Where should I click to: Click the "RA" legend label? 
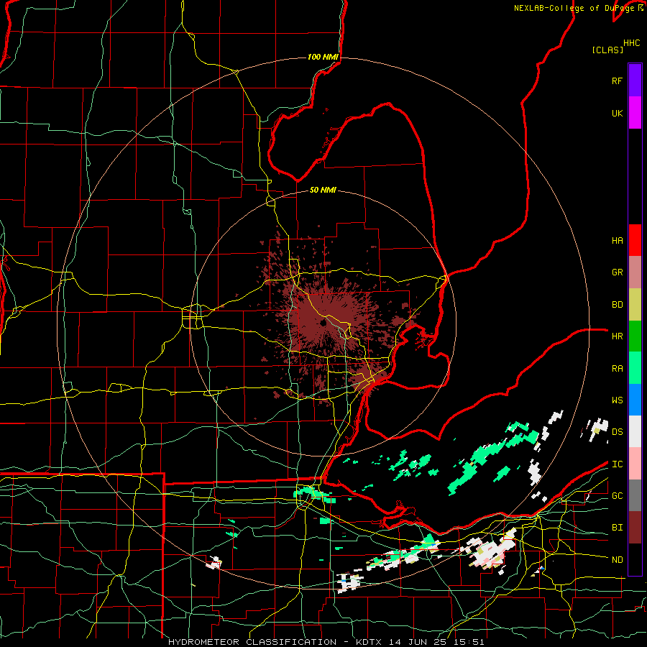pyautogui.click(x=617, y=369)
